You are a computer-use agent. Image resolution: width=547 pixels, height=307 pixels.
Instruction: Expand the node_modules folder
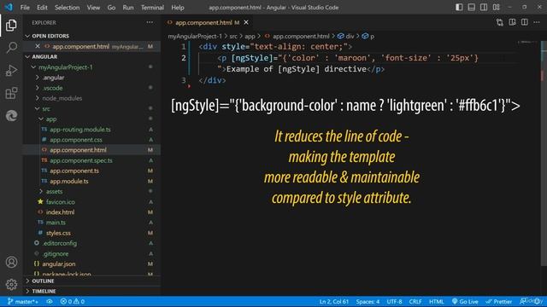(62, 98)
